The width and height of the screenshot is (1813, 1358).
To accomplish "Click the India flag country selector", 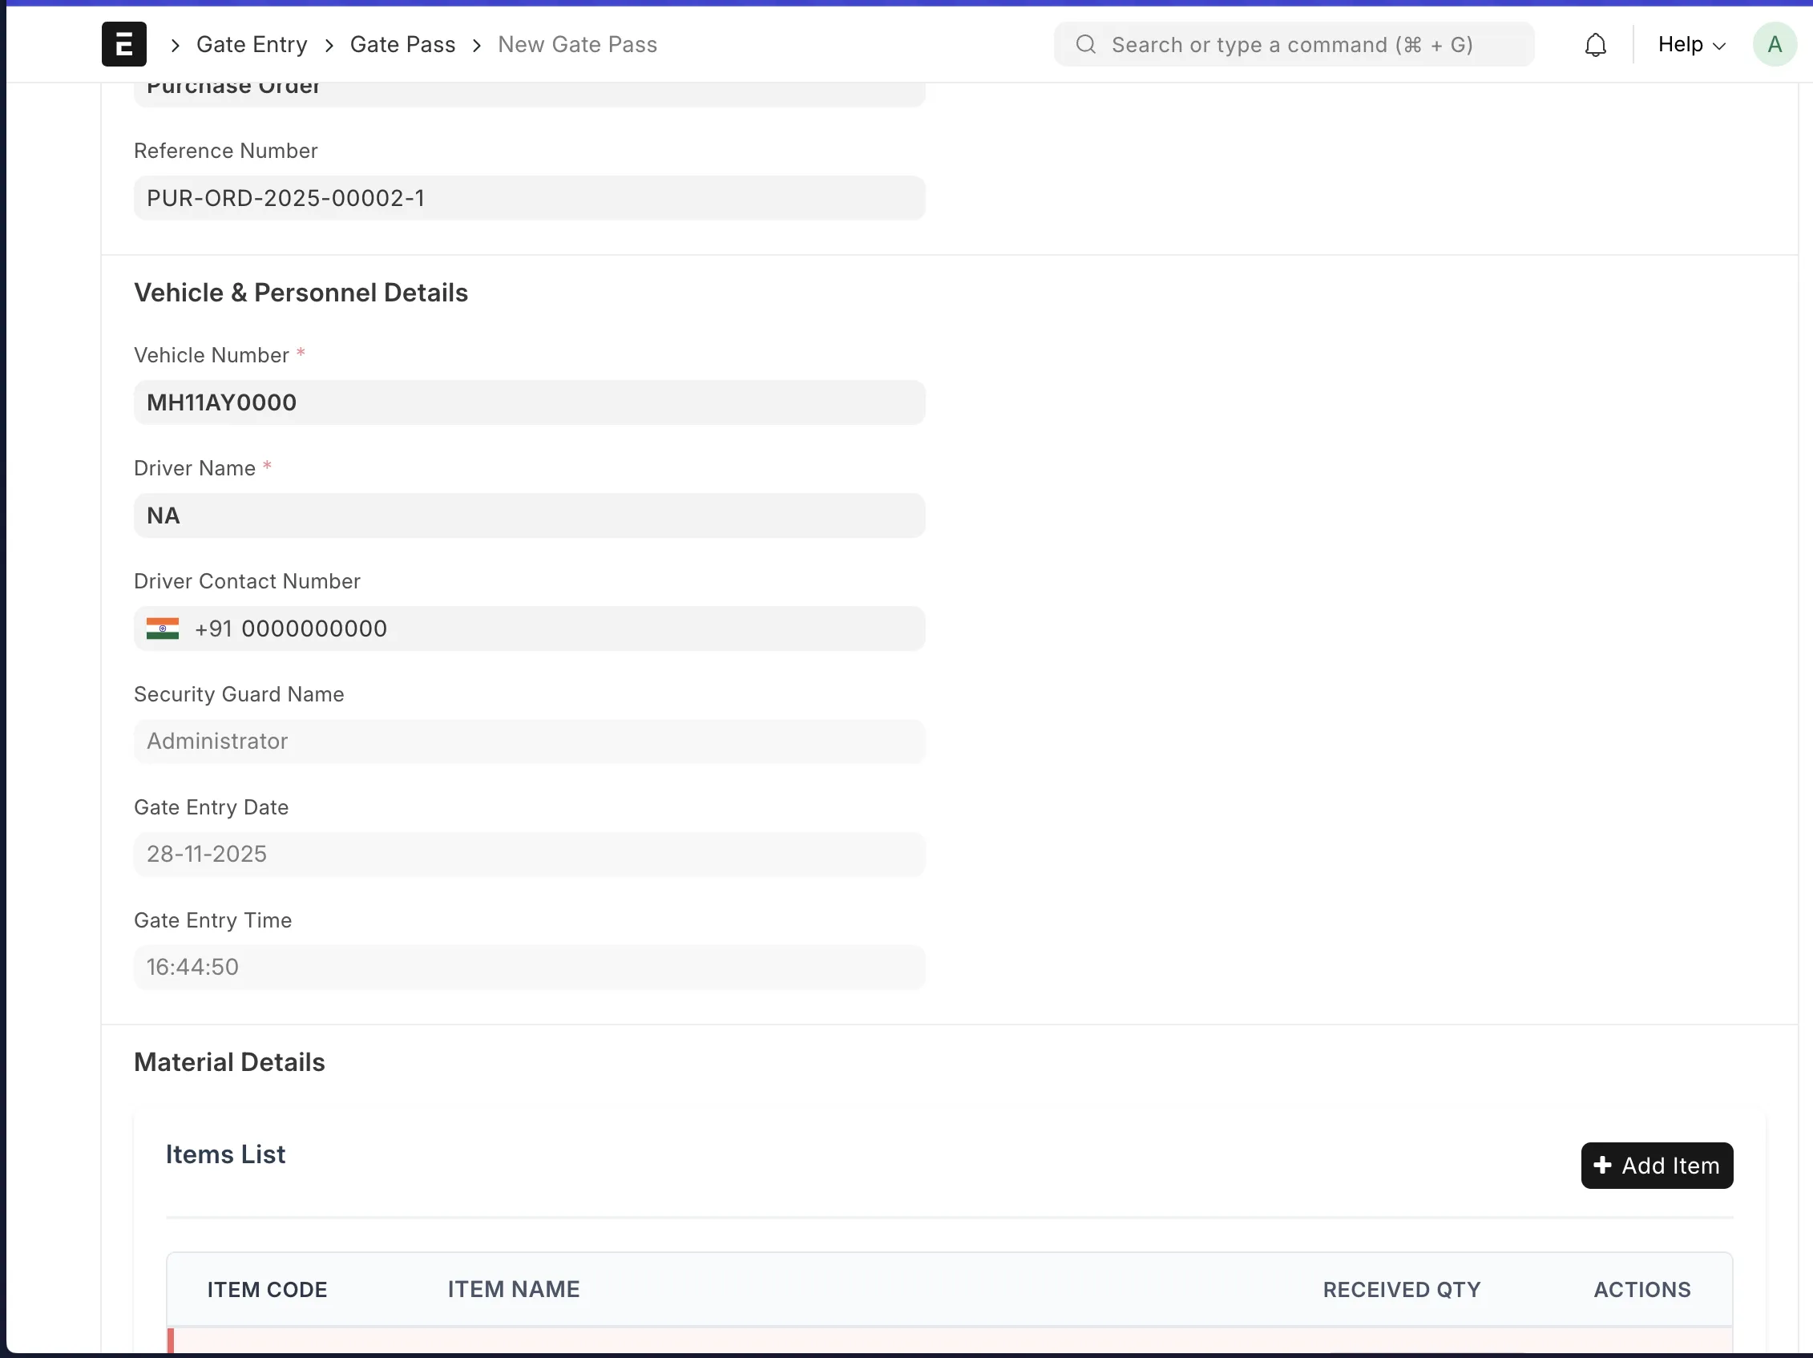I will (x=162, y=628).
